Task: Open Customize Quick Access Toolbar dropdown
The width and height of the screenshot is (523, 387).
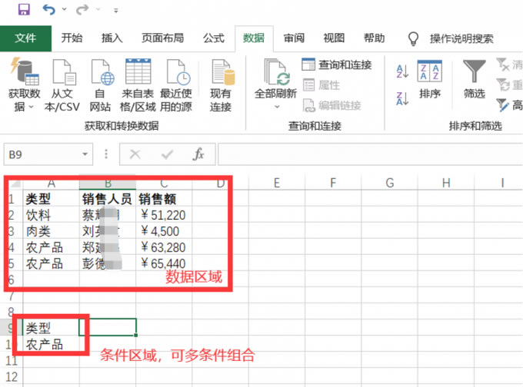Action: pos(115,11)
